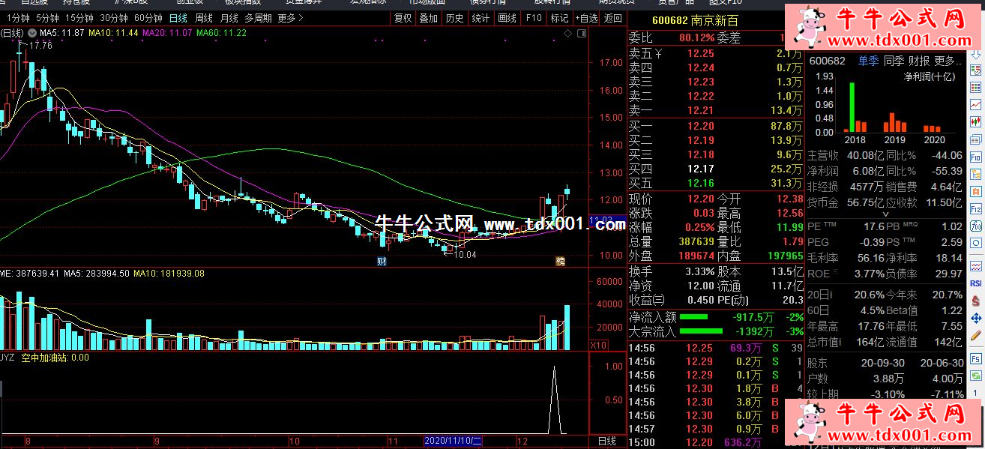
Task: Click the 日线 label at chart bottom-right
Action: tap(607, 441)
